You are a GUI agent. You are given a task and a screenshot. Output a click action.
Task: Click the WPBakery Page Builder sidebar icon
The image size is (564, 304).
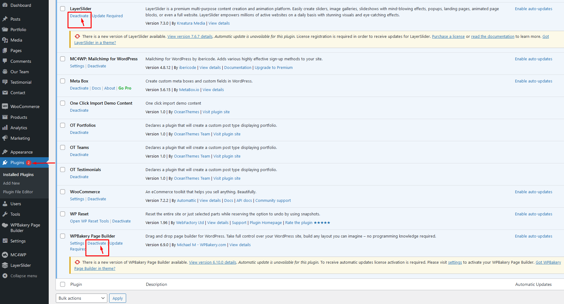click(5, 225)
